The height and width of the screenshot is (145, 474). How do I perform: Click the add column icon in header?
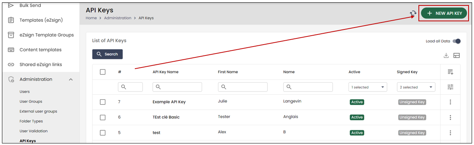click(x=450, y=72)
